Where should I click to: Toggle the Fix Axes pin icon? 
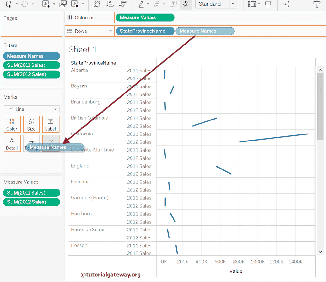coord(186,4)
